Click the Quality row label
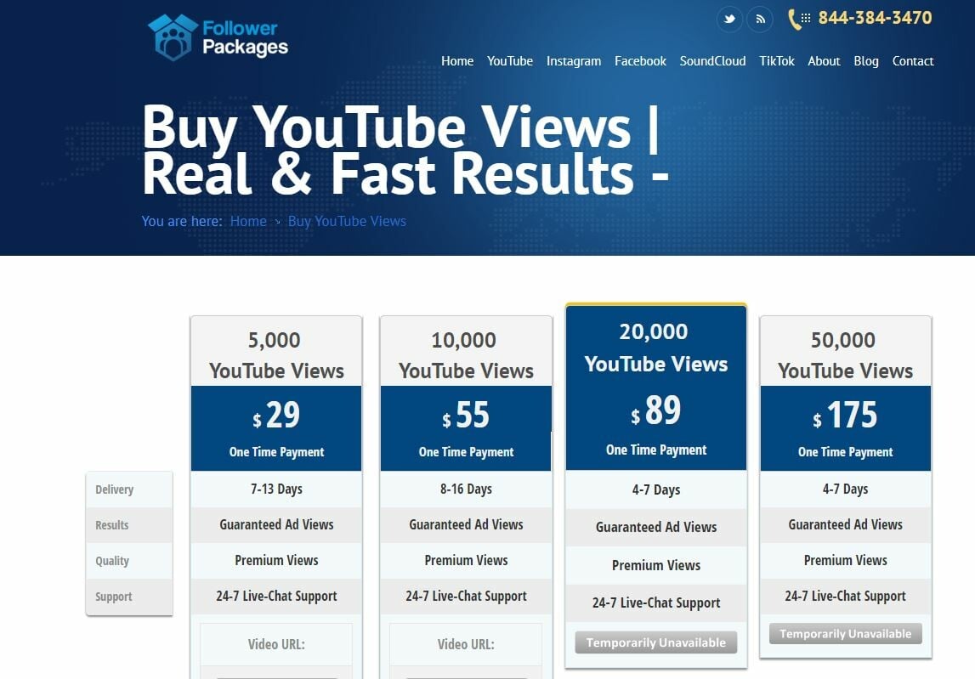 (x=129, y=561)
